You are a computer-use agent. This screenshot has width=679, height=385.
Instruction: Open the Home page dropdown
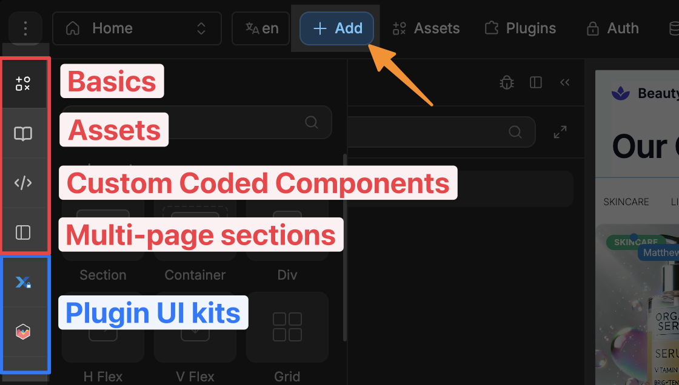(x=200, y=28)
